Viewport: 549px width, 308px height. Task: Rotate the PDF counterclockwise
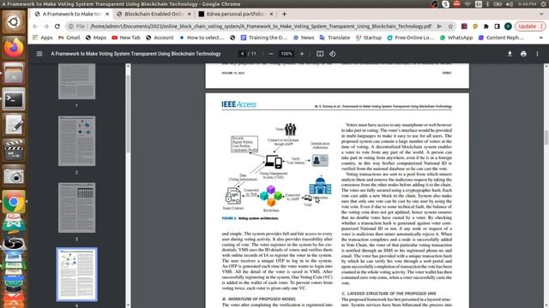[x=332, y=54]
